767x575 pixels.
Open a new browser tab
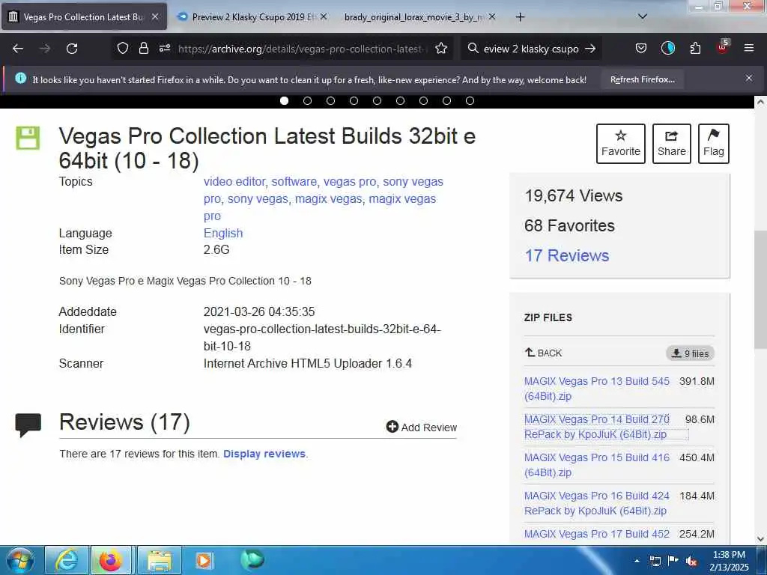point(520,17)
